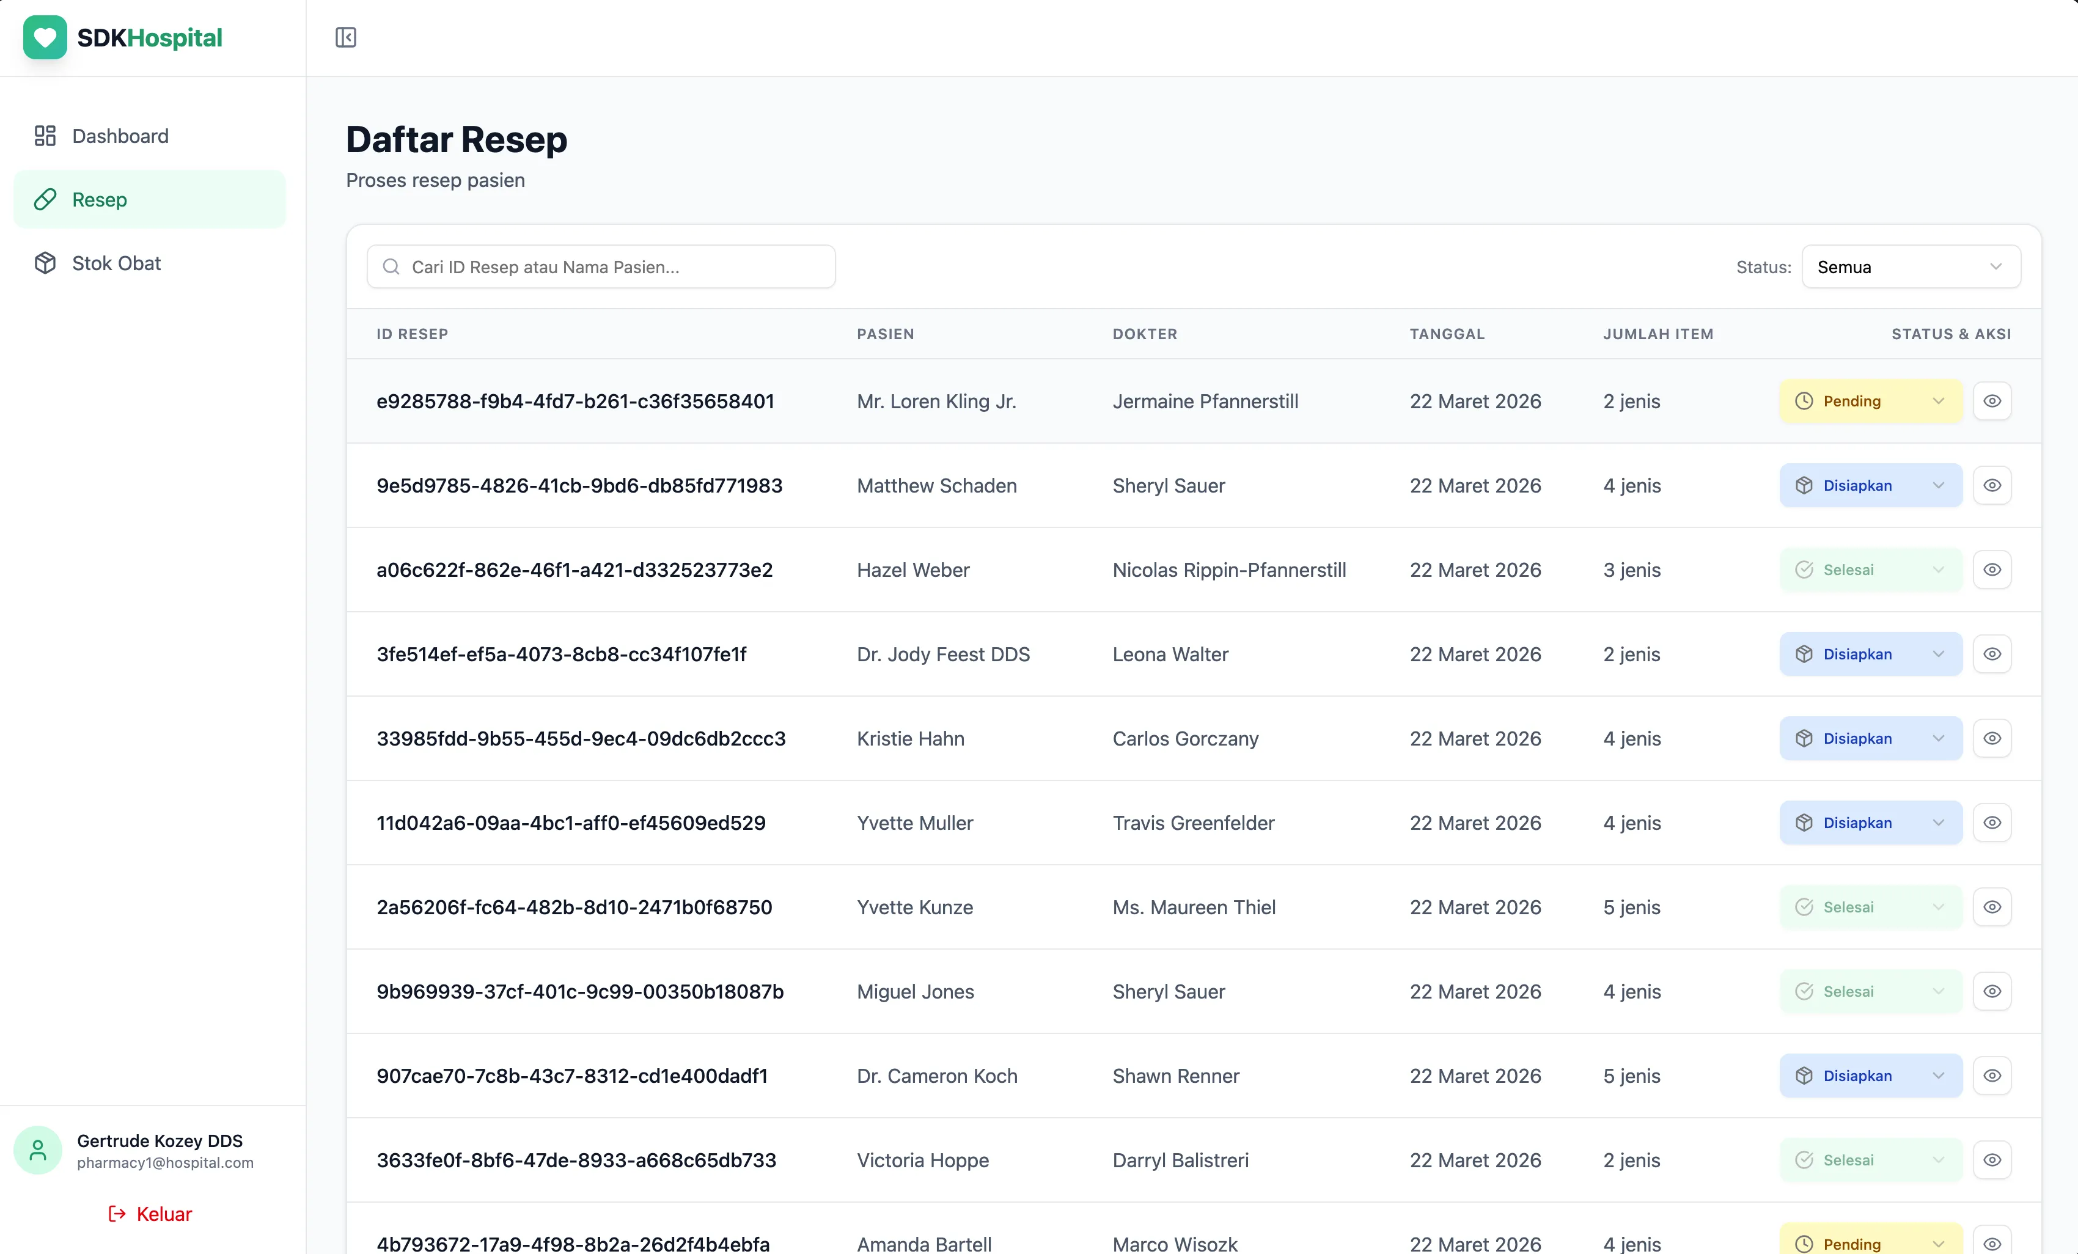The height and width of the screenshot is (1254, 2078).
Task: Click the Keluar logout link
Action: pos(151,1214)
